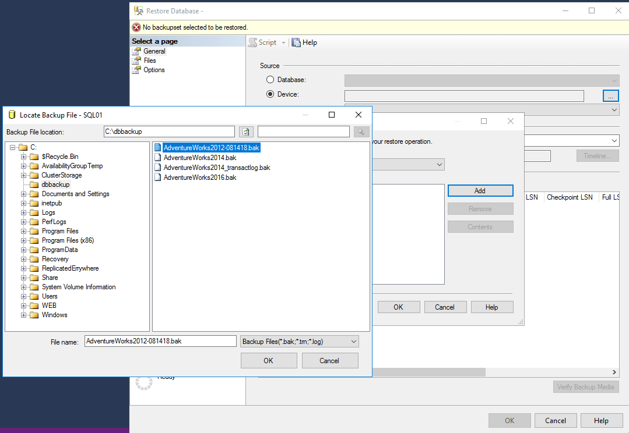Expand the Program Files folder node
Image resolution: width=629 pixels, height=433 pixels.
click(24, 231)
